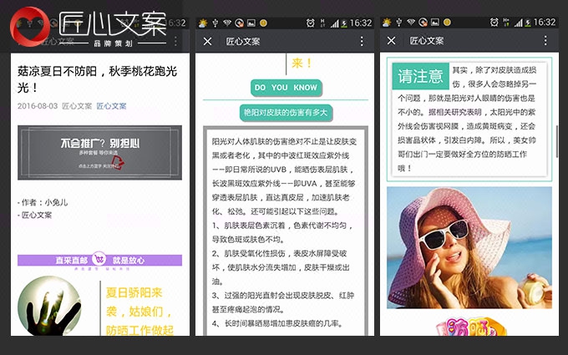Viewport: 568px width, 355px height.
Task: Tap the shopping cart icon in purple banner
Action: pos(99,261)
